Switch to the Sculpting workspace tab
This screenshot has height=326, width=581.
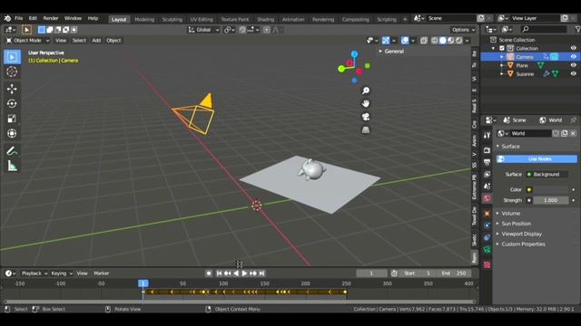172,19
